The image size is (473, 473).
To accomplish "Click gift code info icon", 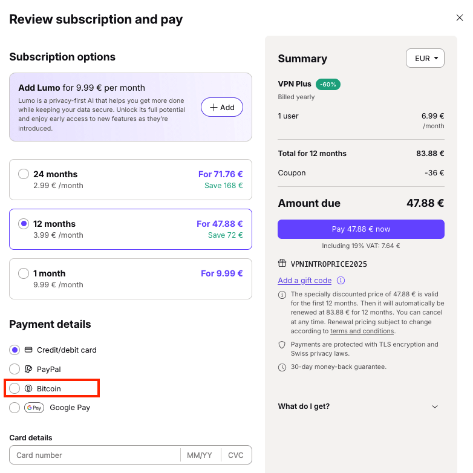I will point(341,280).
